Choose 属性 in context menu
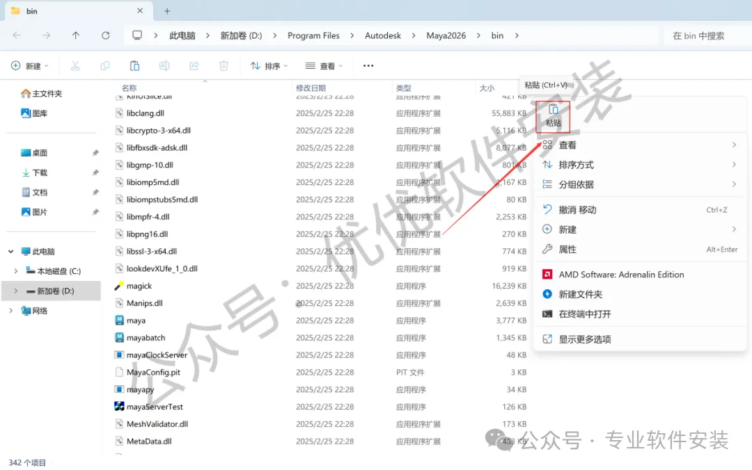The width and height of the screenshot is (752, 470). 641,249
